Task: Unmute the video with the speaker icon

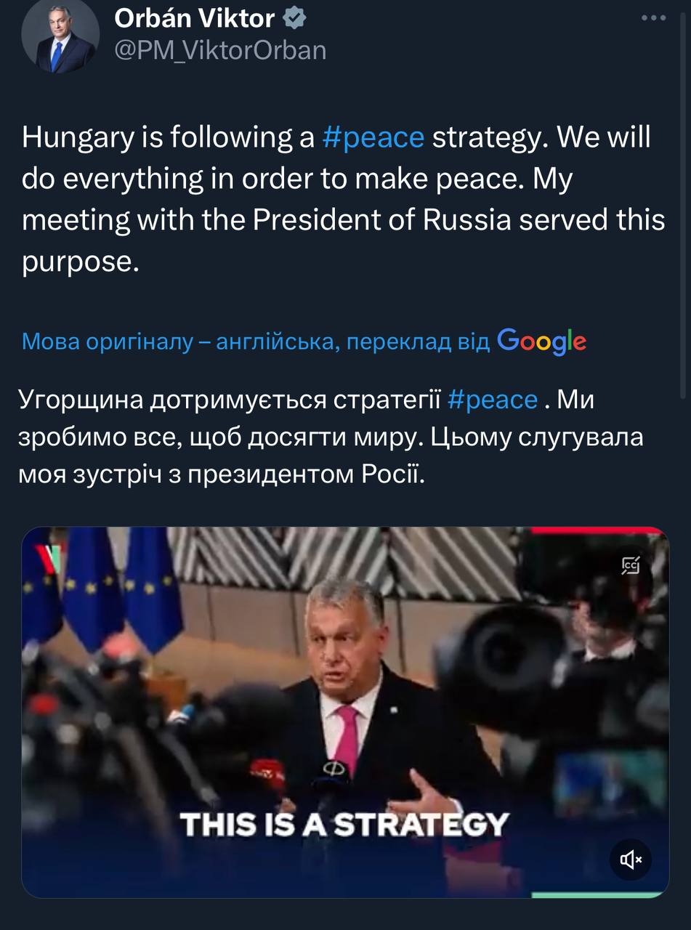Action: [631, 860]
